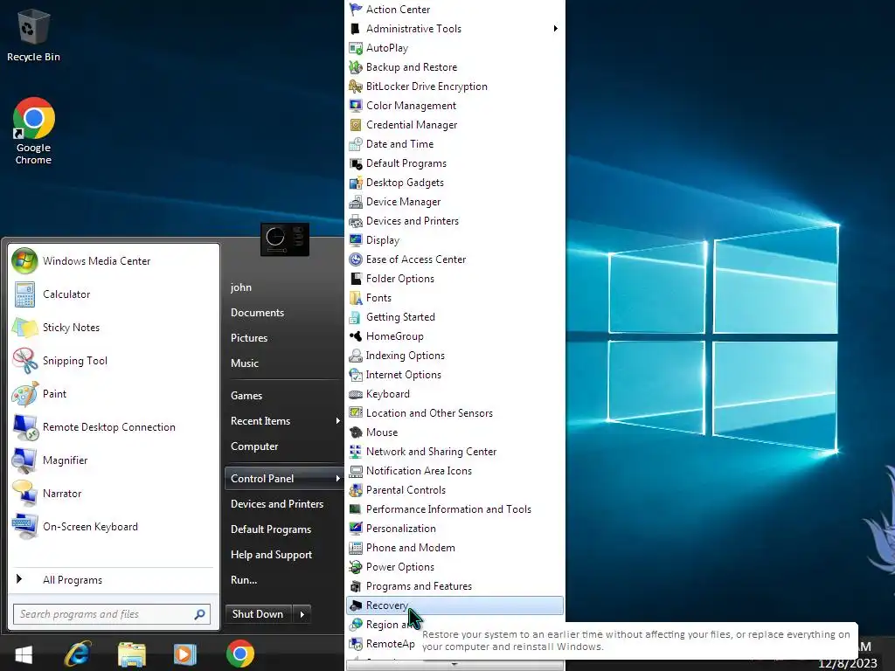Open john user folder link
895x671 pixels.
coord(241,287)
